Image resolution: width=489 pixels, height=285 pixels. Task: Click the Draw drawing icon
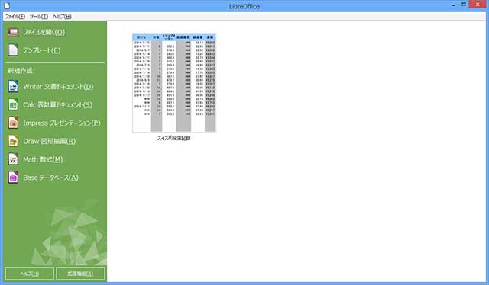(13, 141)
